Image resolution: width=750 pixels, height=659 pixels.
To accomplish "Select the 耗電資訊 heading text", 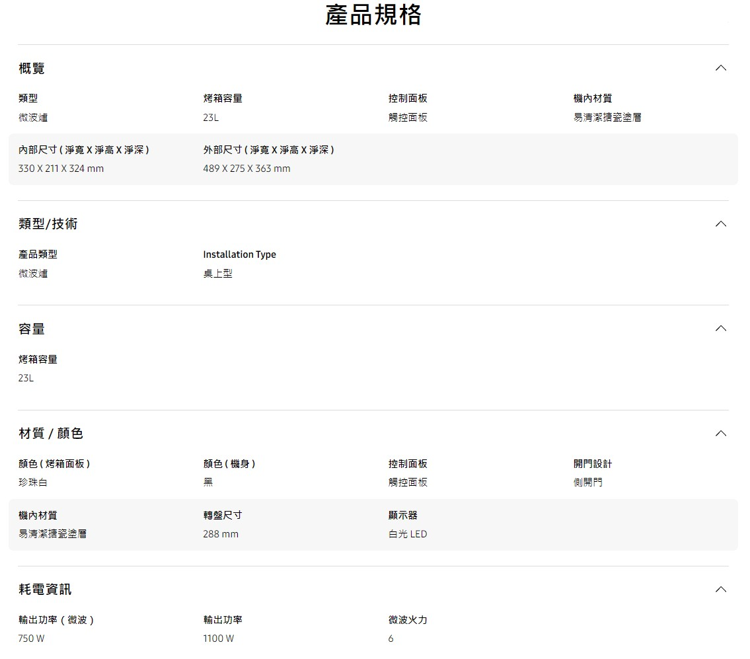I will tap(45, 589).
